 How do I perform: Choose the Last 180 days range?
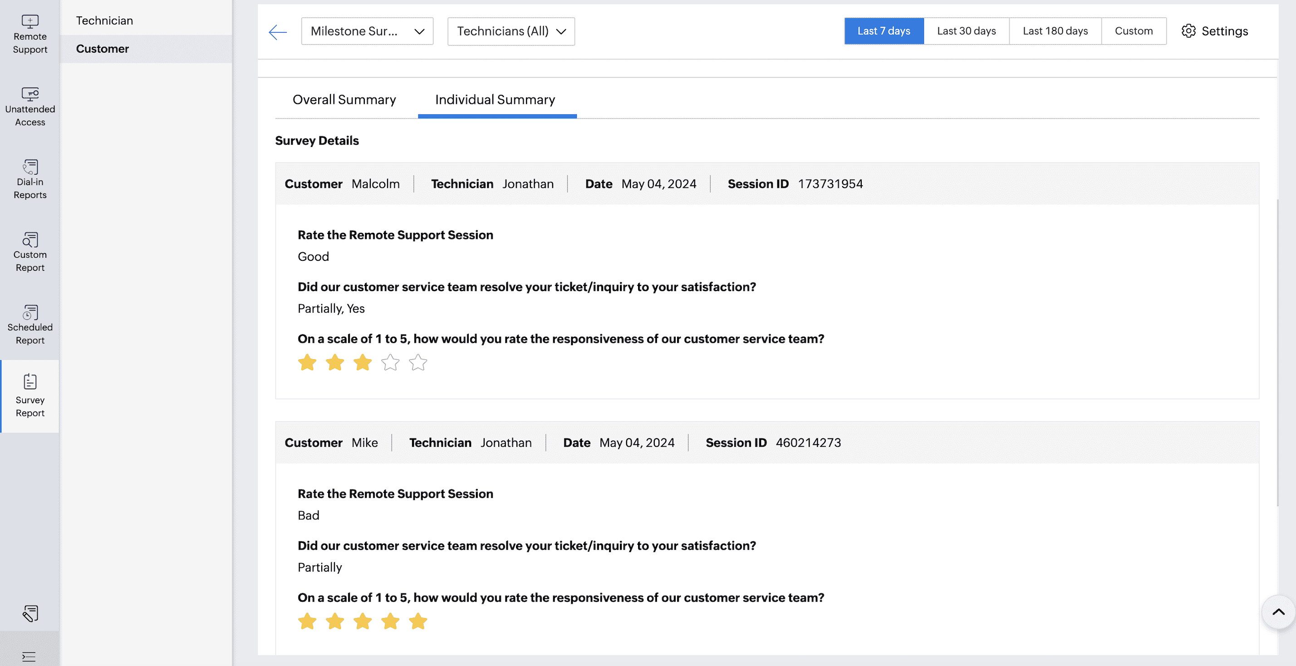pos(1055,31)
